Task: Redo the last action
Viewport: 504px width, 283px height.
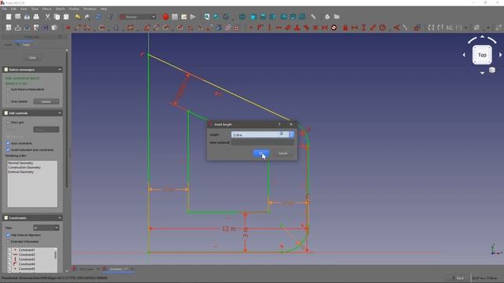Action: tap(87, 17)
